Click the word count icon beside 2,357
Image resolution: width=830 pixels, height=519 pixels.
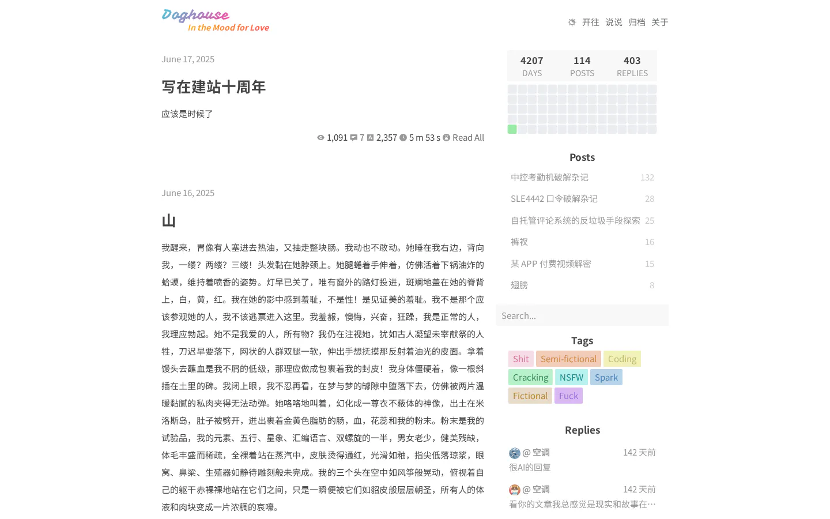[x=370, y=138]
